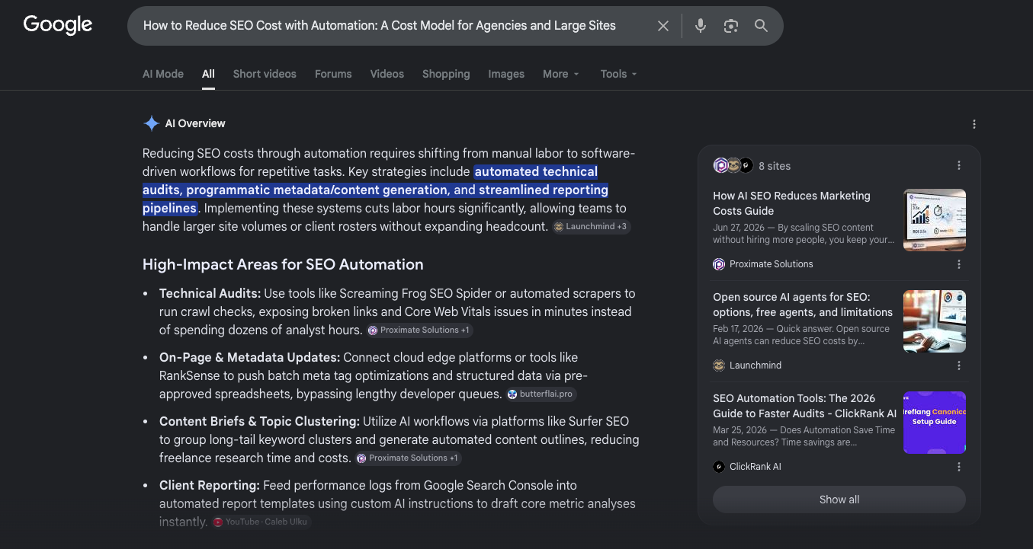Open Proximate Solutions +1 chip under Technical Audits

pos(420,330)
